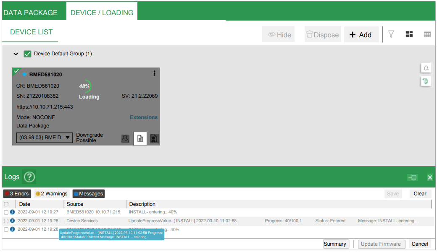This screenshot has height=252, width=437.
Task: Open BMED581020 card three-dot menu
Action: pyautogui.click(x=154, y=73)
